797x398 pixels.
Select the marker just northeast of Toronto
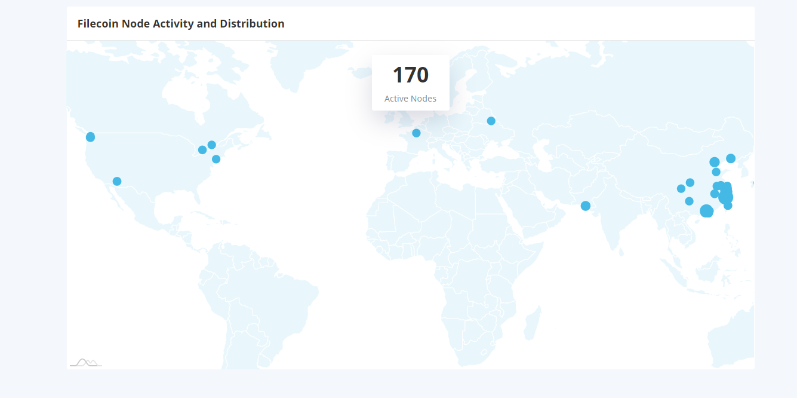tap(211, 145)
